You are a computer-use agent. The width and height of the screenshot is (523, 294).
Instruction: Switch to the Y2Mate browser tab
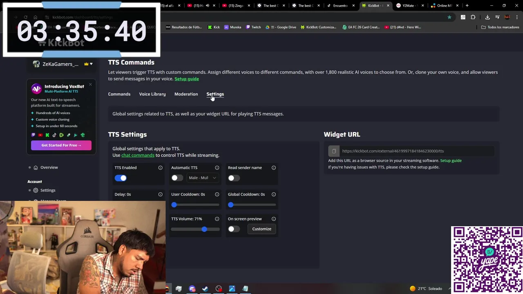pyautogui.click(x=410, y=6)
